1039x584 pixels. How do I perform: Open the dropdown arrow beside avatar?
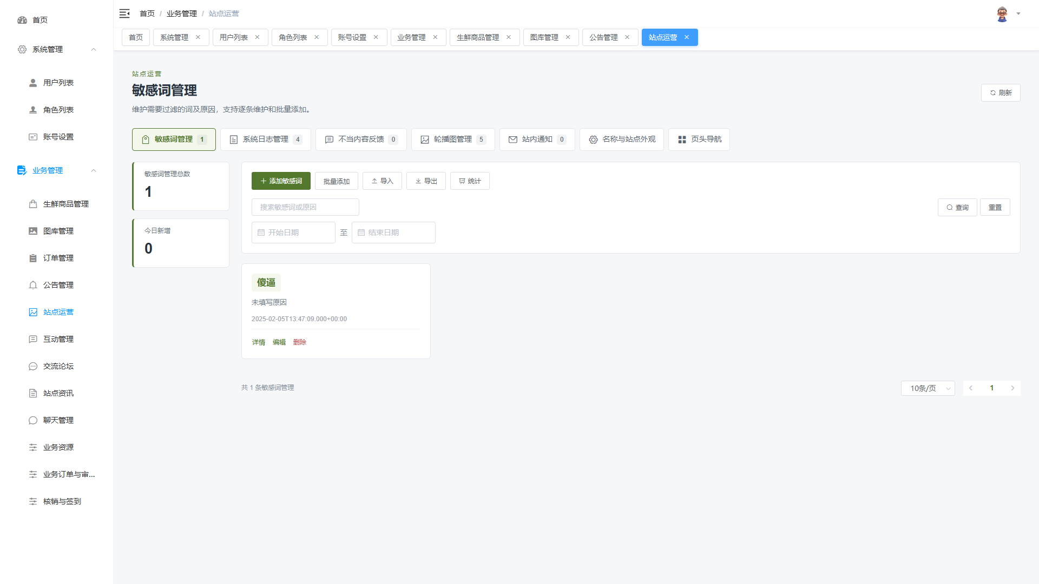coord(1018,14)
